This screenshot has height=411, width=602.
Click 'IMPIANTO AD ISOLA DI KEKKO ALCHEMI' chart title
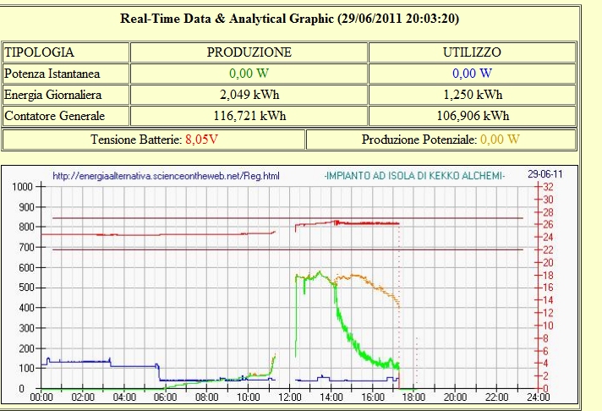[x=414, y=176]
